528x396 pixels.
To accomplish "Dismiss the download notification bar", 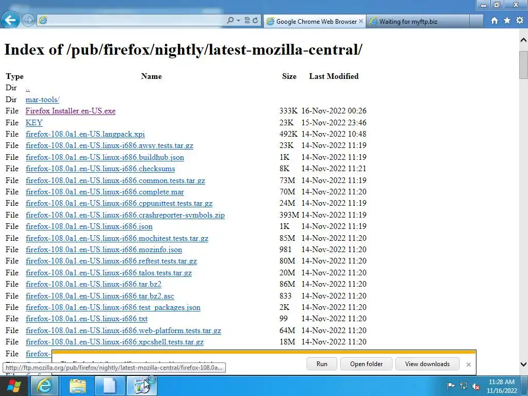I will 468,365.
